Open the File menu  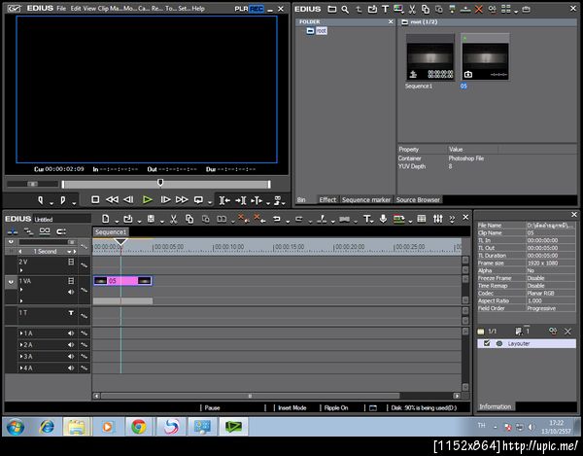(x=61, y=8)
